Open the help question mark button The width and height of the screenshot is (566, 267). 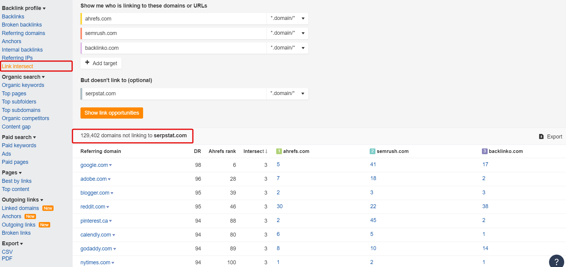[556, 261]
